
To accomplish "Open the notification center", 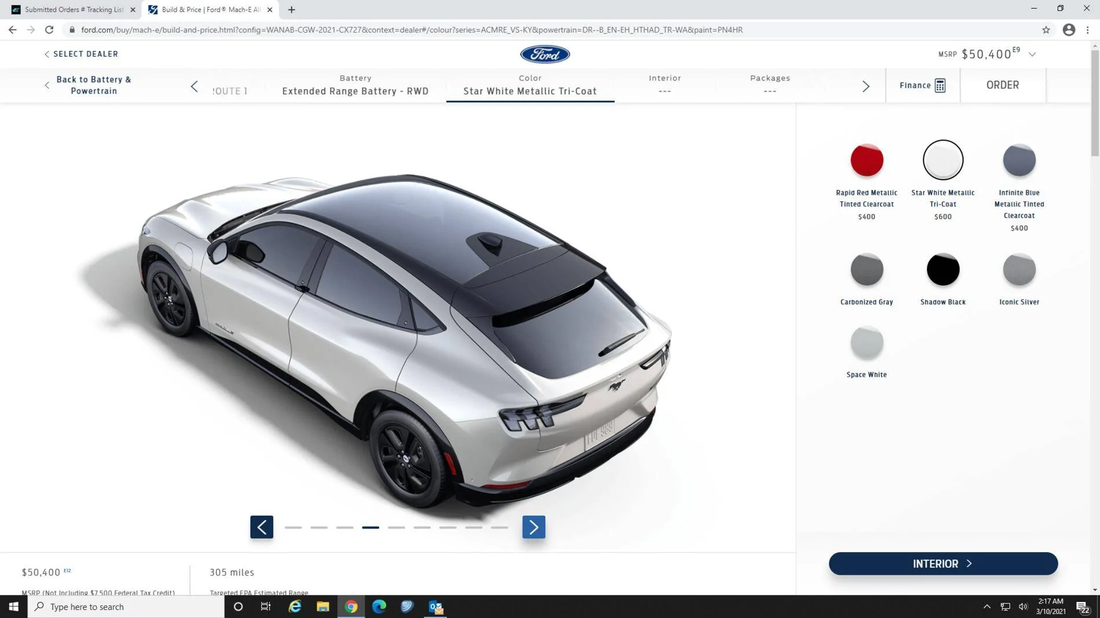I will [x=1083, y=606].
